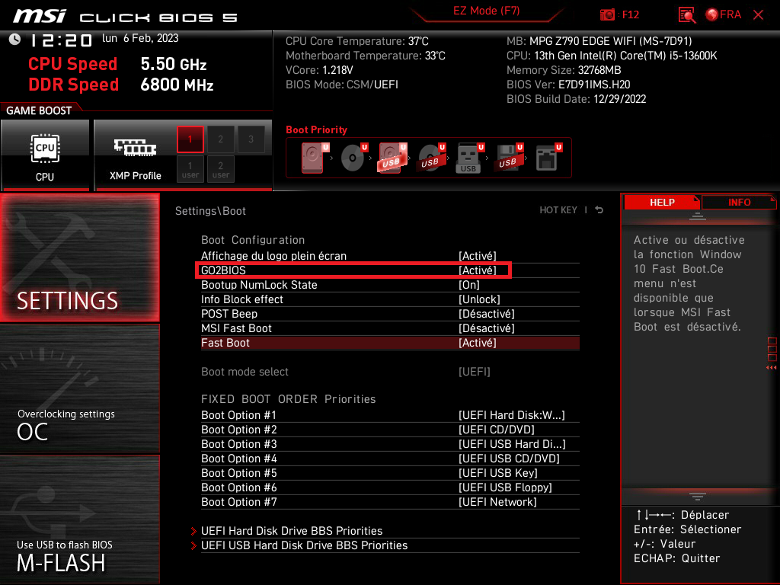Viewport: 780px width, 585px height.
Task: Open Boot Option #5 selection
Action: click(390, 472)
